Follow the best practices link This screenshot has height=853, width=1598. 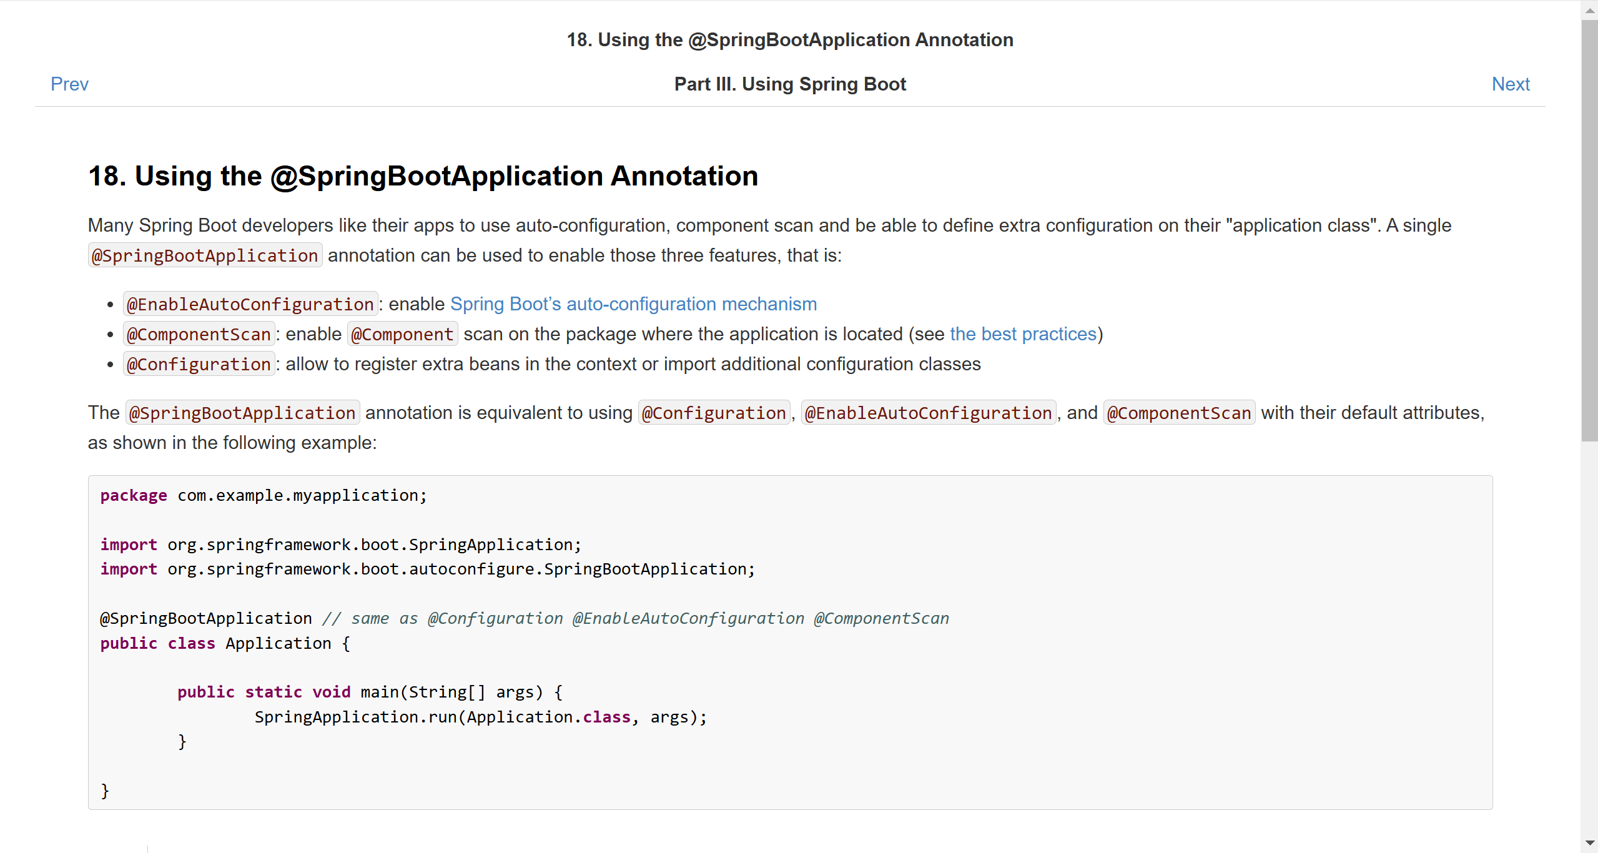pyautogui.click(x=1023, y=334)
